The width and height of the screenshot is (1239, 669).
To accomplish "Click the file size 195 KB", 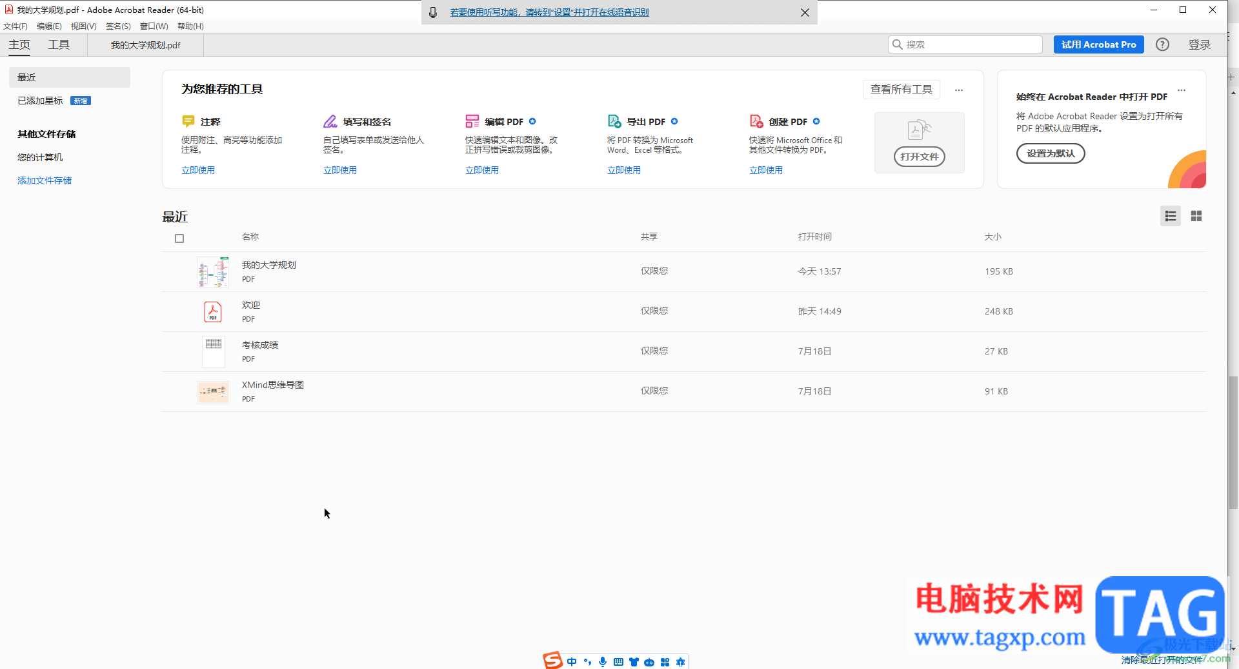I will 999,271.
